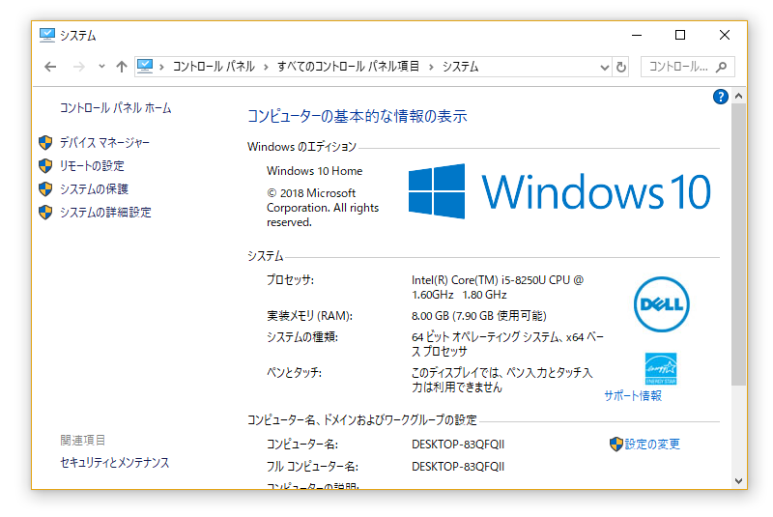
Task: Click scrollbar down arrow
Action: [738, 481]
